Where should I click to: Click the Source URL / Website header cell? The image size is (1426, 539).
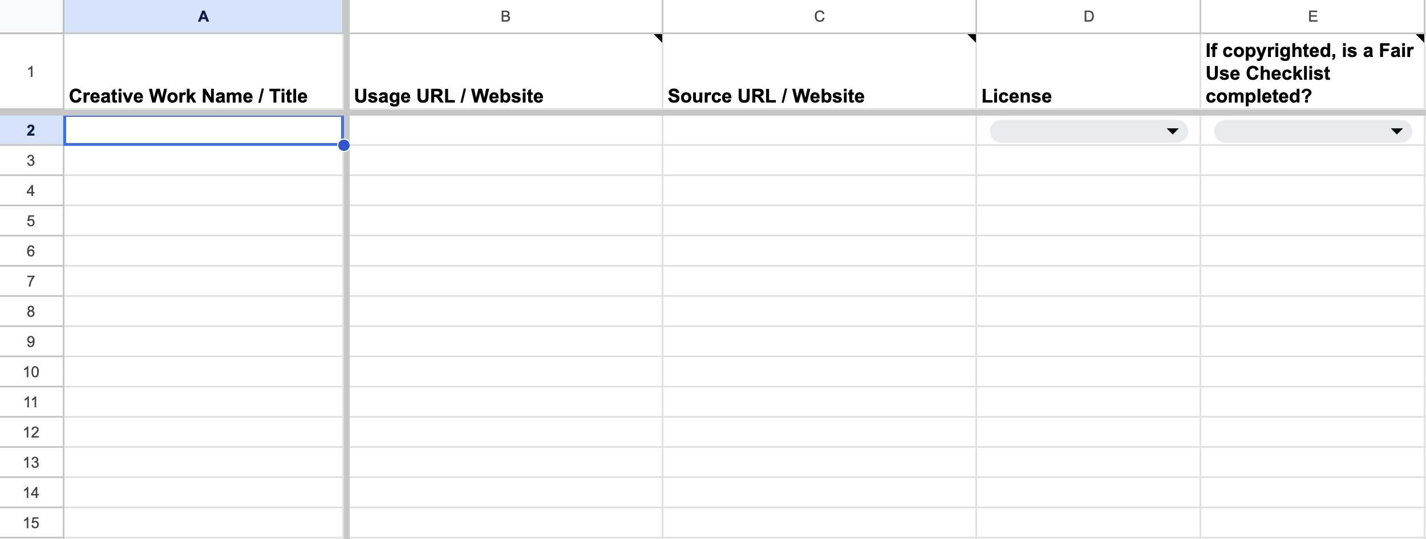point(819,72)
